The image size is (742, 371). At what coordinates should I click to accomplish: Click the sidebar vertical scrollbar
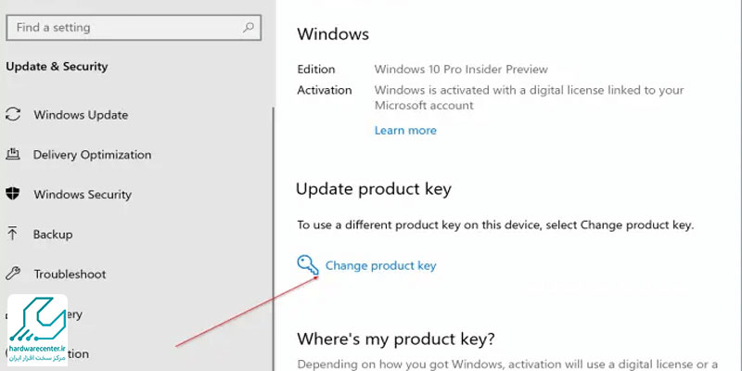[x=273, y=237]
